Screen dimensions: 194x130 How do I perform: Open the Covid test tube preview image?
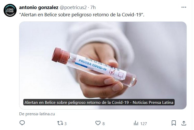(103, 65)
